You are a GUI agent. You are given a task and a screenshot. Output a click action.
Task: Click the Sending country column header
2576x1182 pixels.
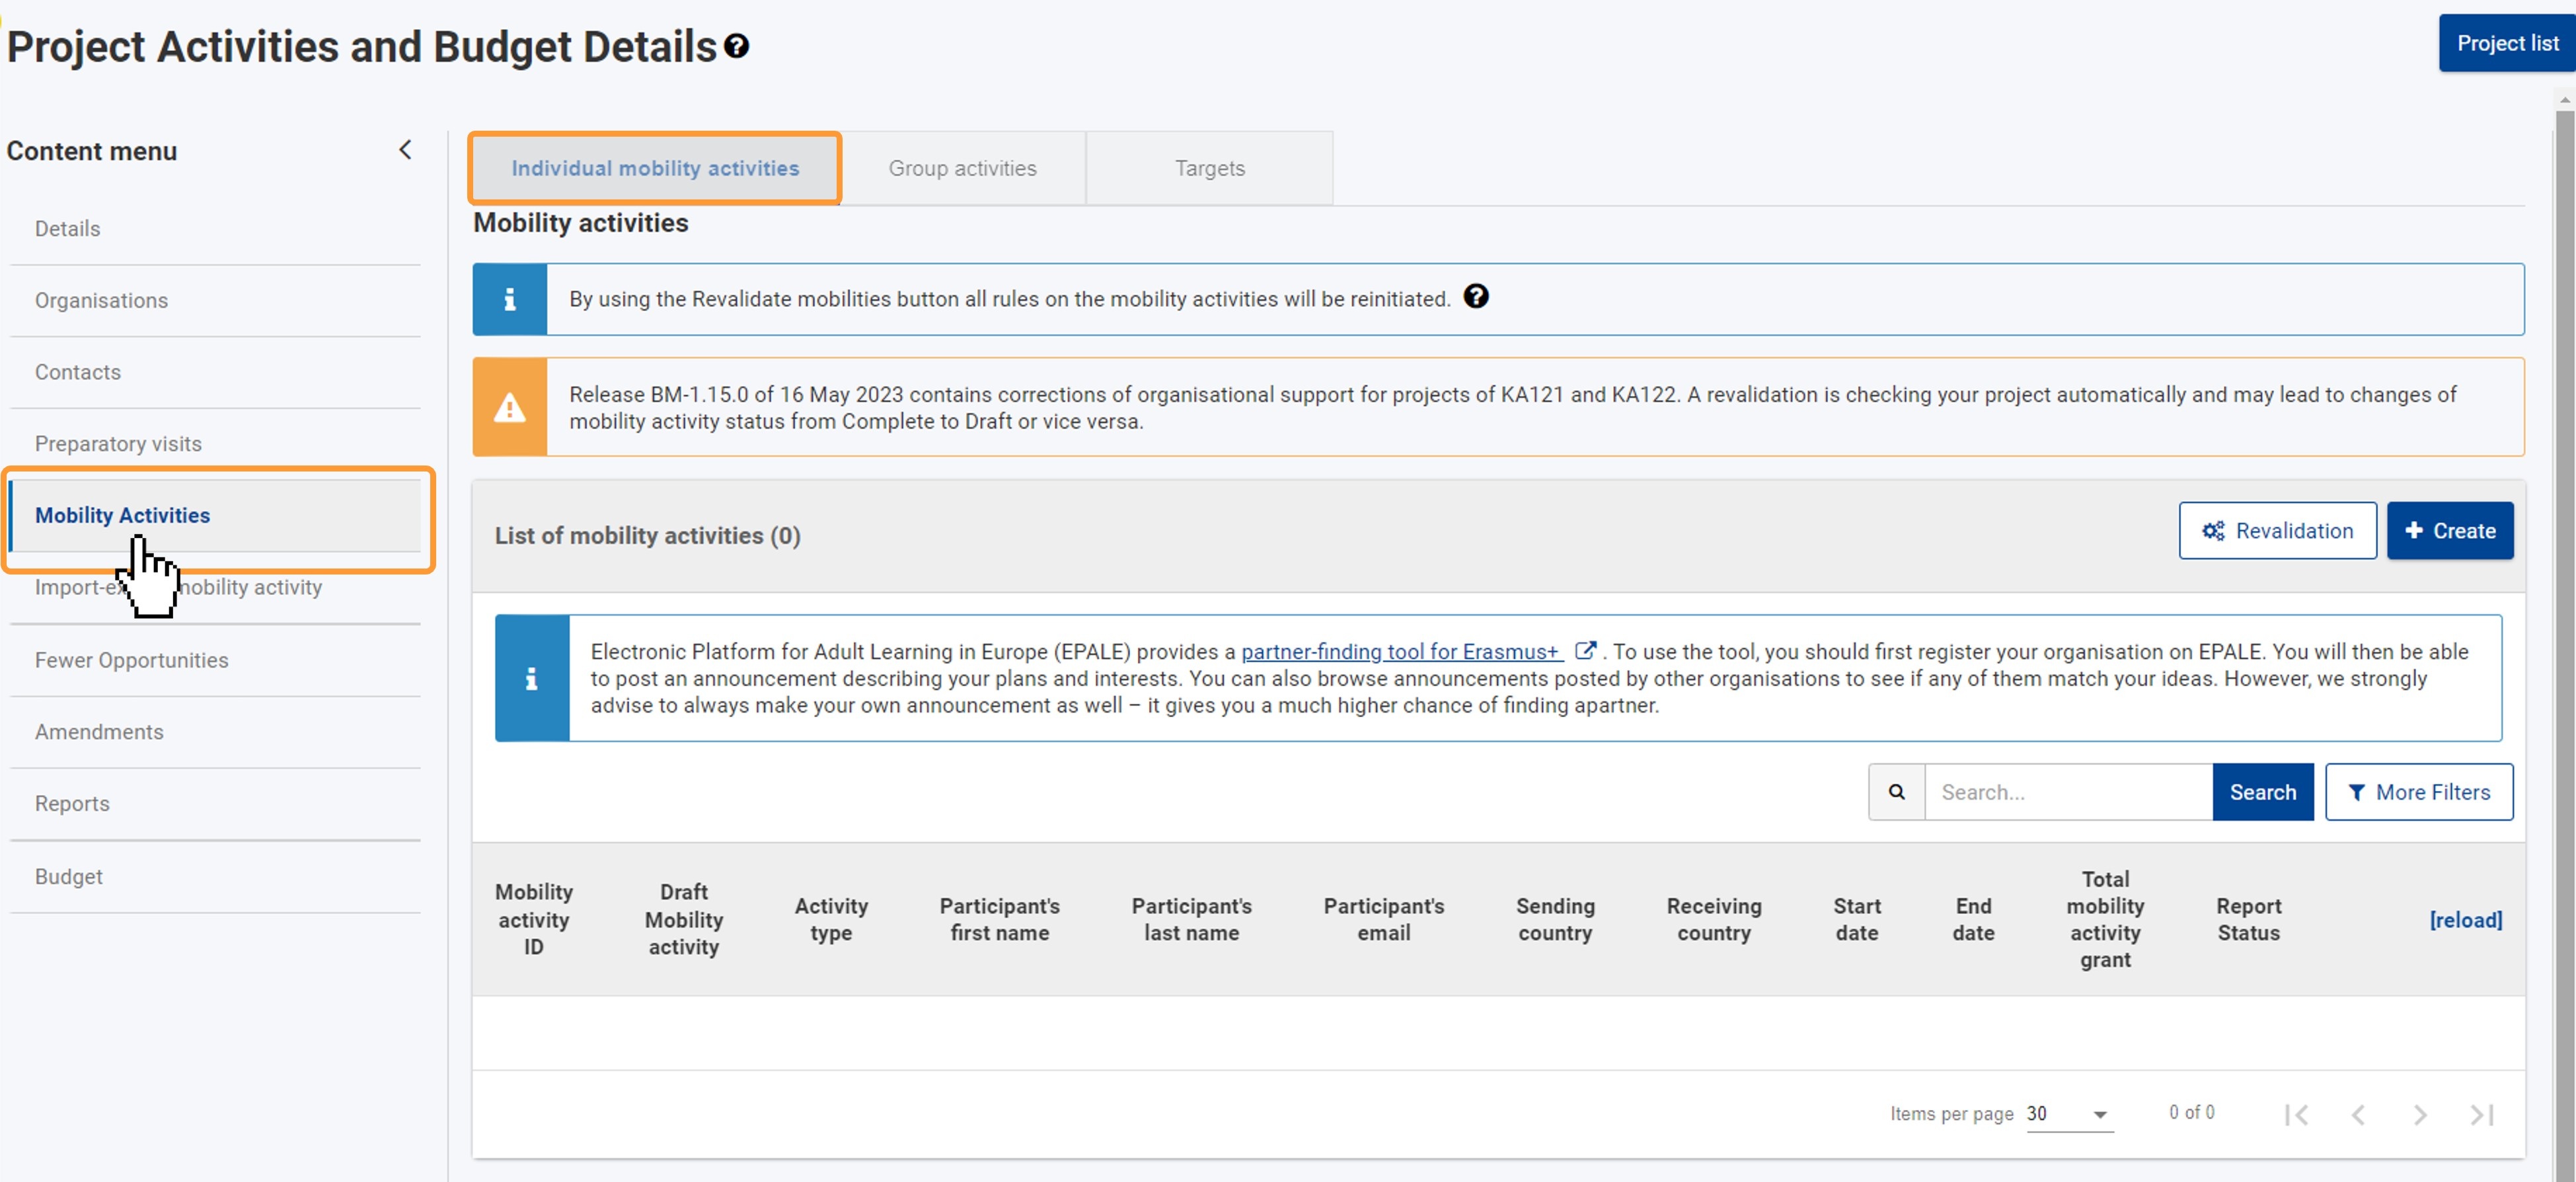[1555, 919]
